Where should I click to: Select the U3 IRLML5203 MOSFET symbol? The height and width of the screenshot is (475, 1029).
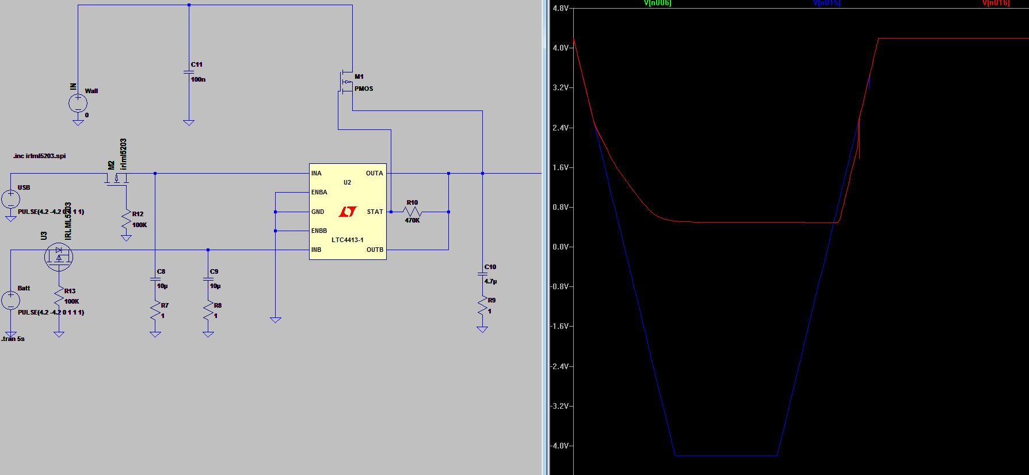tap(59, 256)
